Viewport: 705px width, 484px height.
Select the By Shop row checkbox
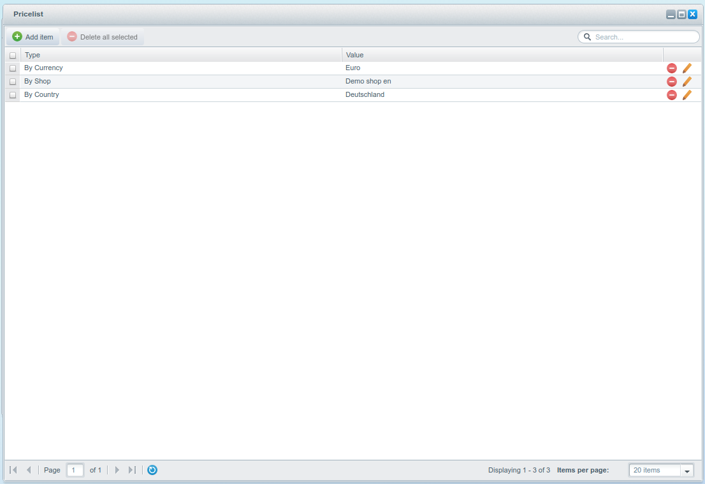tap(13, 82)
